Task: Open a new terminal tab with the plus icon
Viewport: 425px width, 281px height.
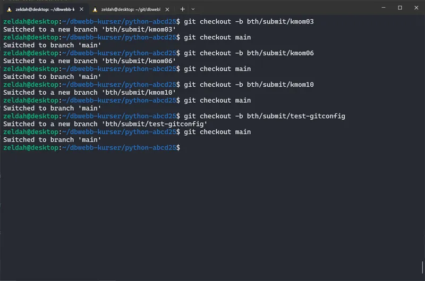Action: click(x=182, y=9)
